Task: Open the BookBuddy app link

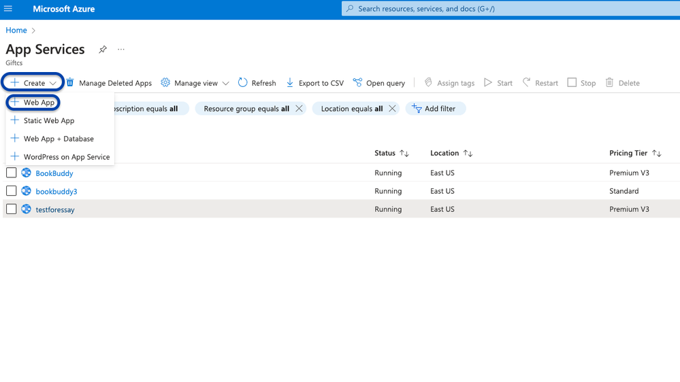Action: point(54,173)
